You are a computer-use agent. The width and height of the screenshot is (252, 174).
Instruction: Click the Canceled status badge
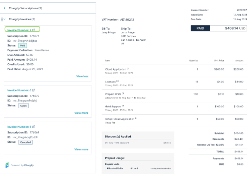click(x=25, y=142)
